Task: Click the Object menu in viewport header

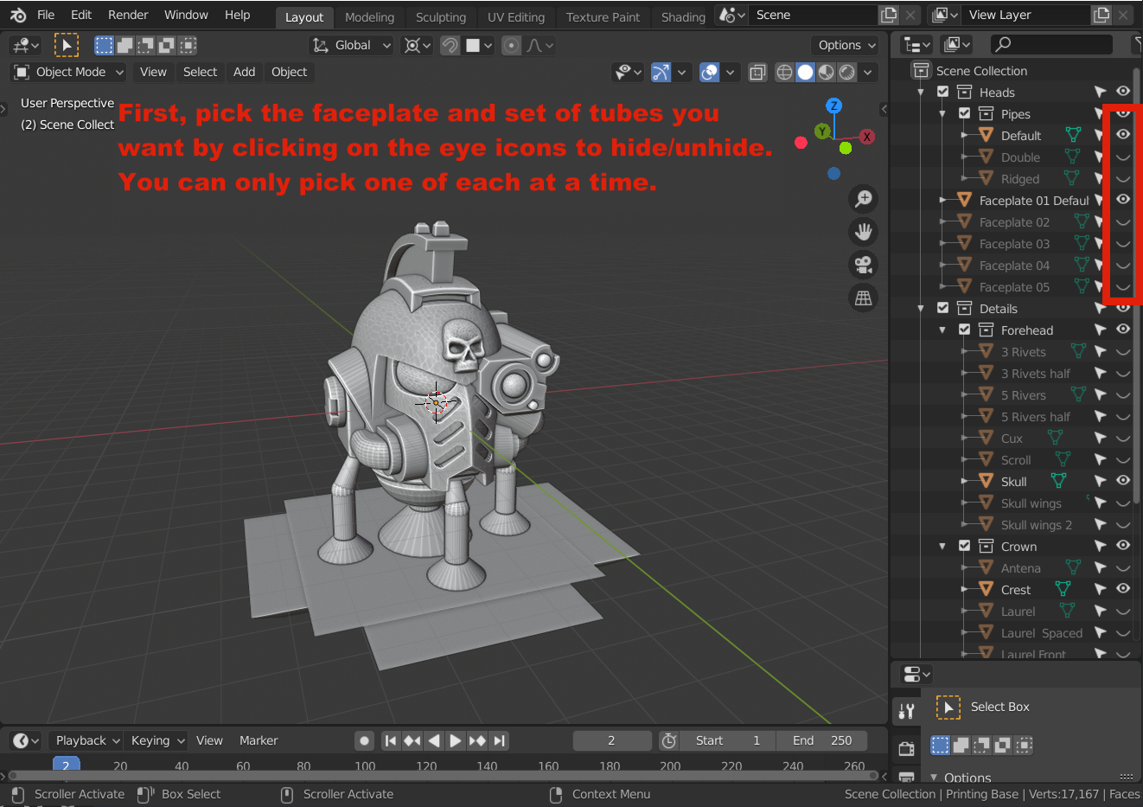Action: pos(289,72)
